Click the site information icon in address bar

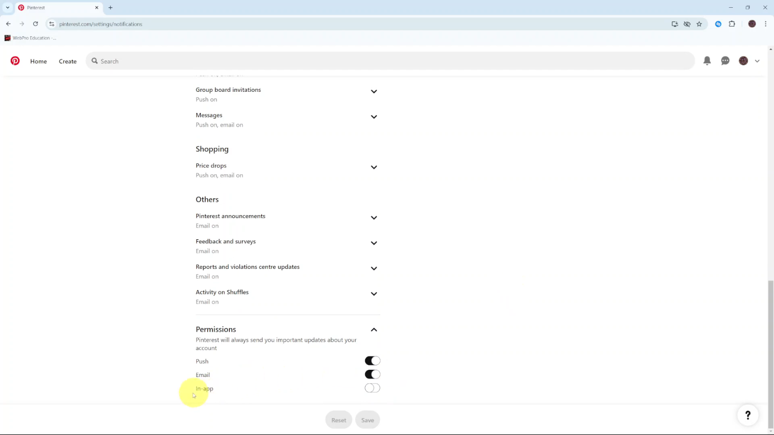click(x=52, y=24)
